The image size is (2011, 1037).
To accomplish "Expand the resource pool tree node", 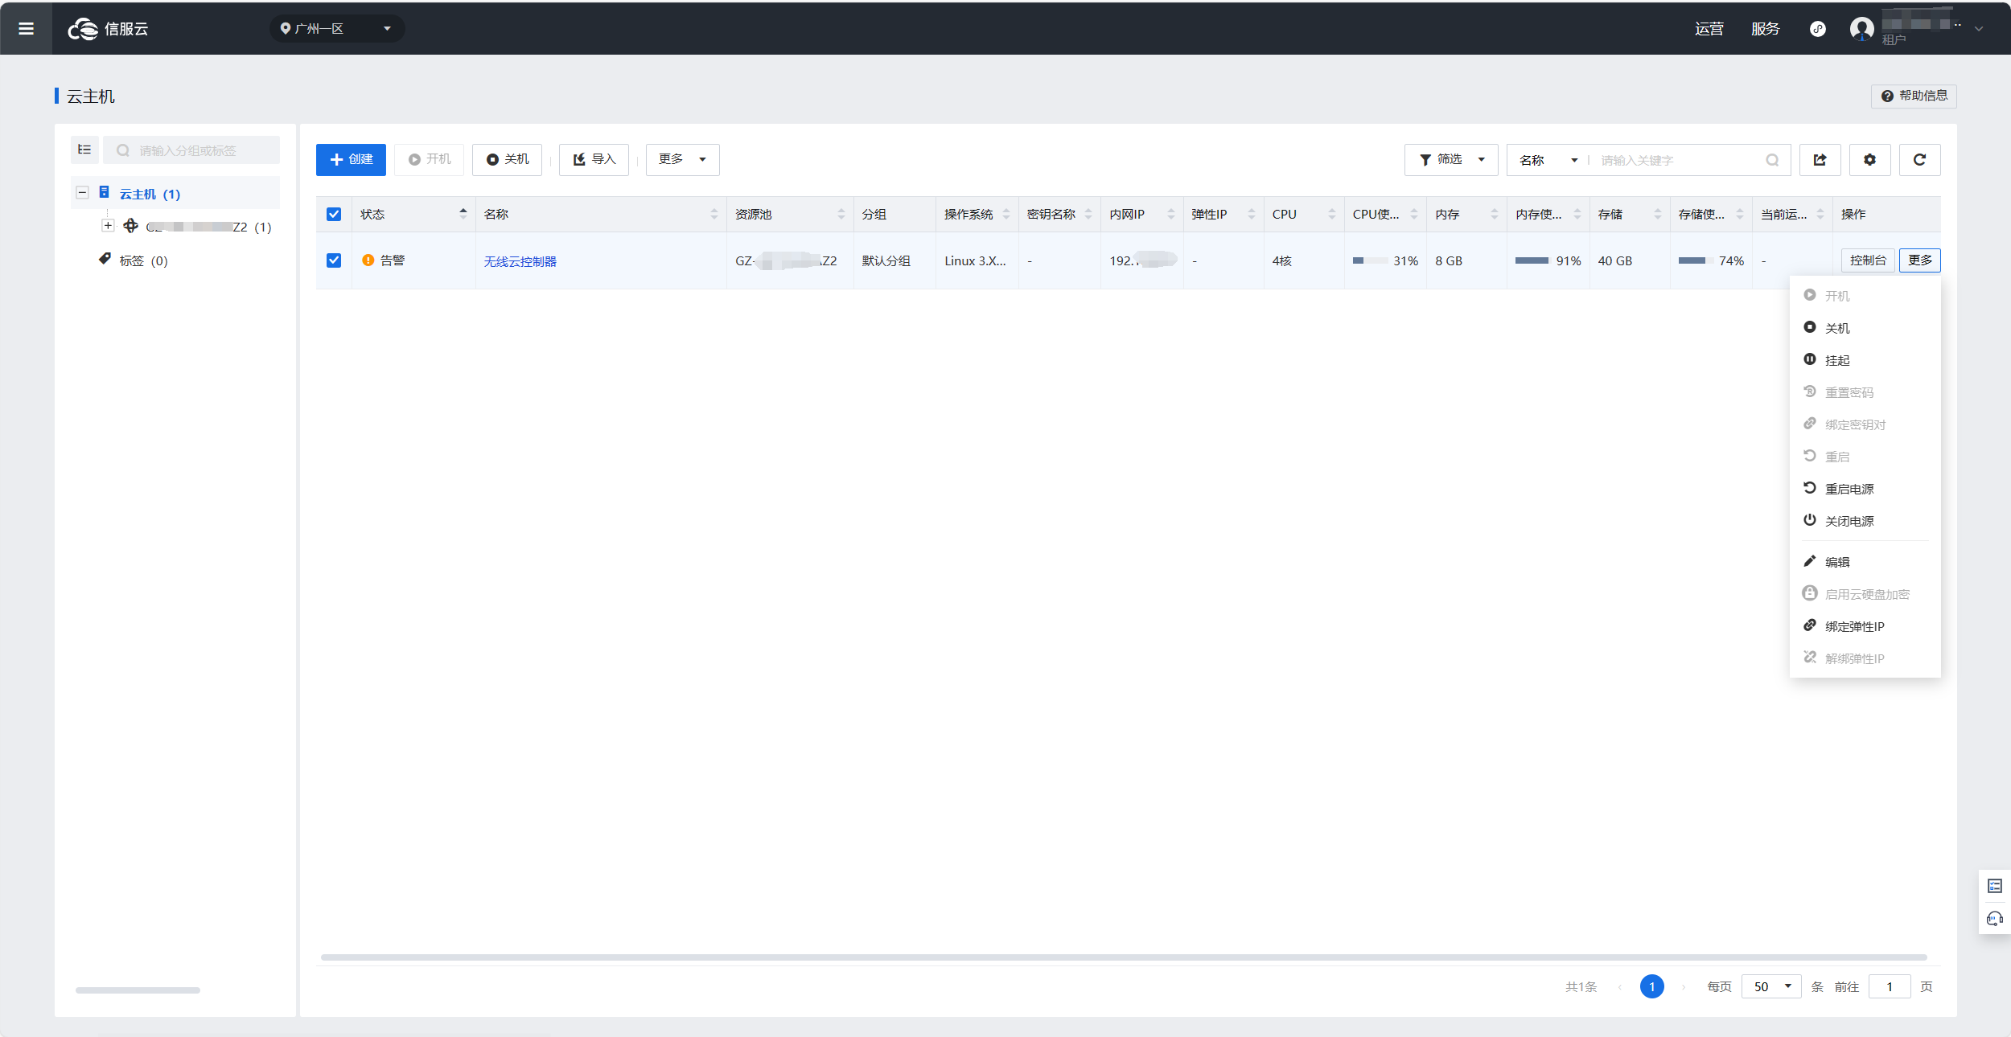I will point(108,226).
